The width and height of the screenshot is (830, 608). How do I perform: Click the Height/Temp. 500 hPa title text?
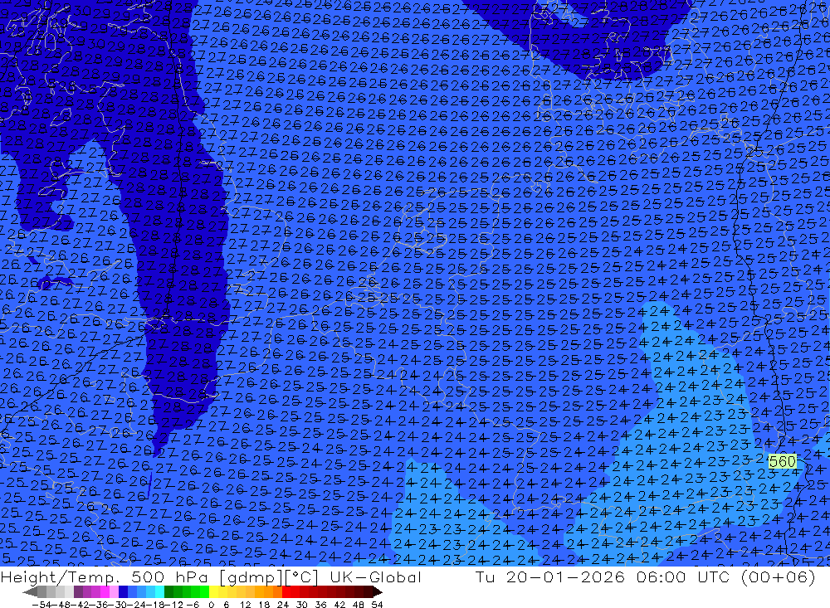pyautogui.click(x=105, y=576)
